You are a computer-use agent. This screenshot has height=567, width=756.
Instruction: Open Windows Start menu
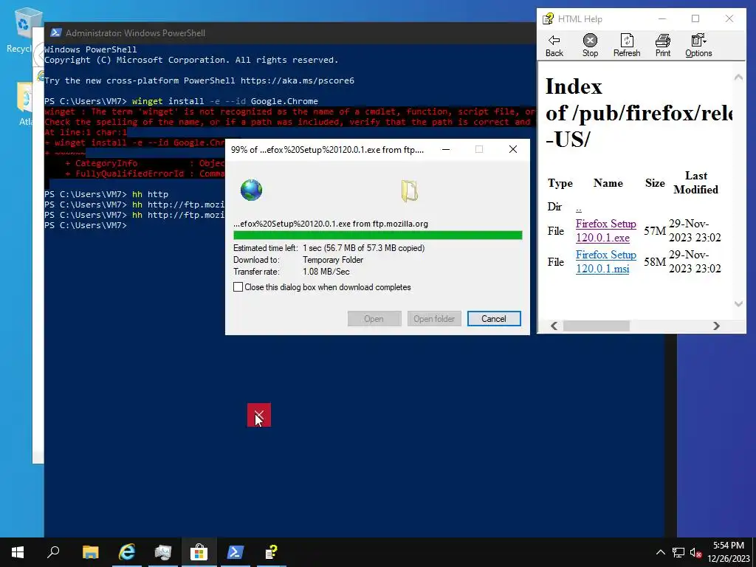pos(18,552)
